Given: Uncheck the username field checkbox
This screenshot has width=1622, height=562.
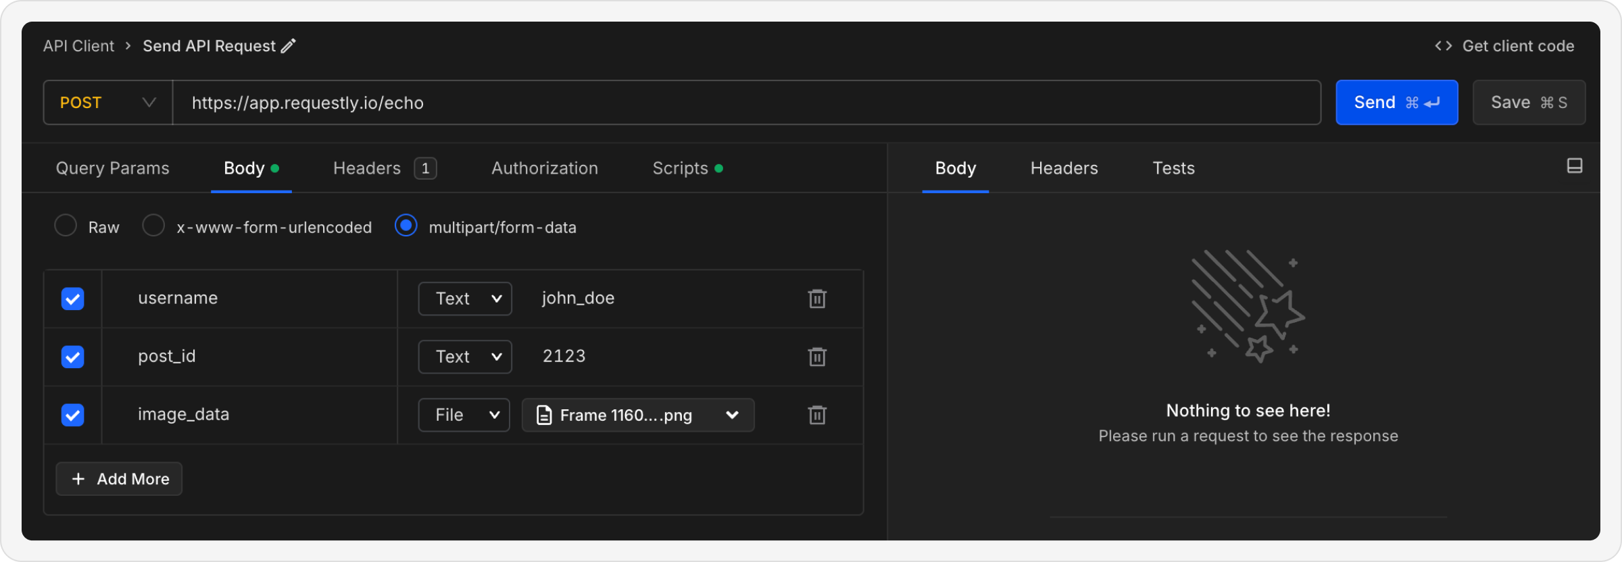Looking at the screenshot, I should tap(73, 299).
